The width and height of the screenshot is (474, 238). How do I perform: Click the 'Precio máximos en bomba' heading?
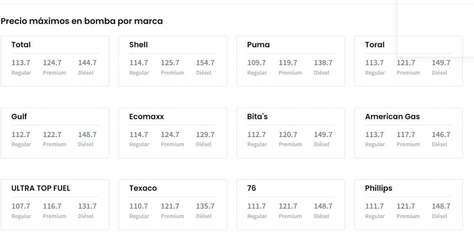81,21
